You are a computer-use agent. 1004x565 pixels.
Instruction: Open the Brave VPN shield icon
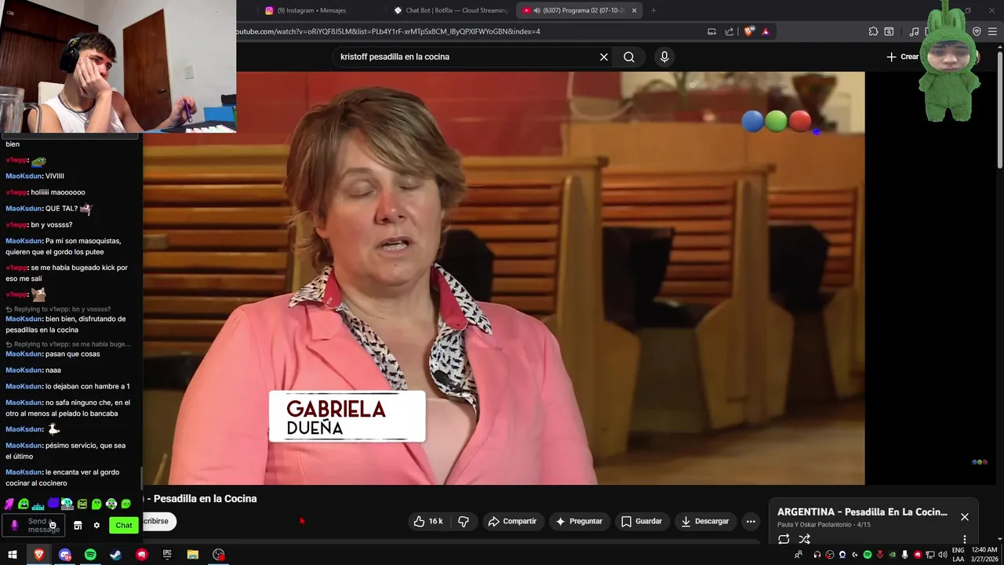977,31
